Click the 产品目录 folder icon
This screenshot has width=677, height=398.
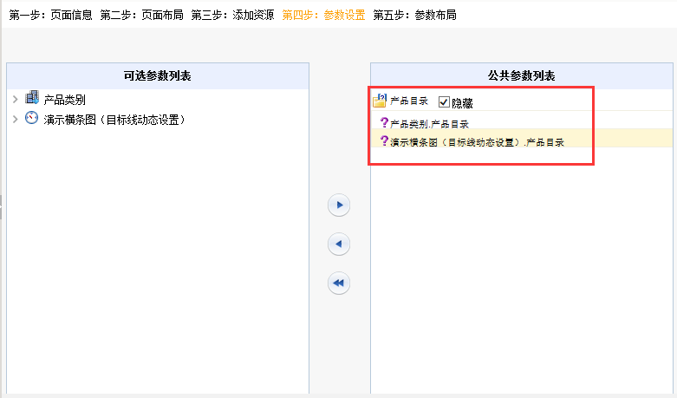pos(380,100)
